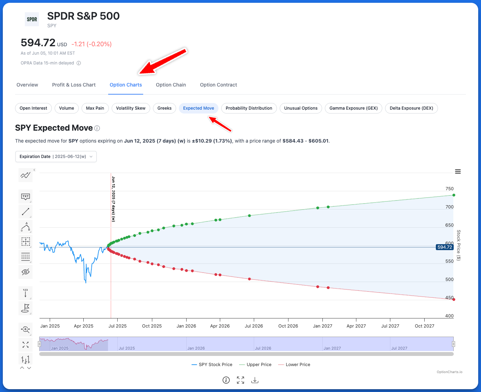
Task: Click the horizontal scrollbar under the navigator
Action: pos(246,354)
